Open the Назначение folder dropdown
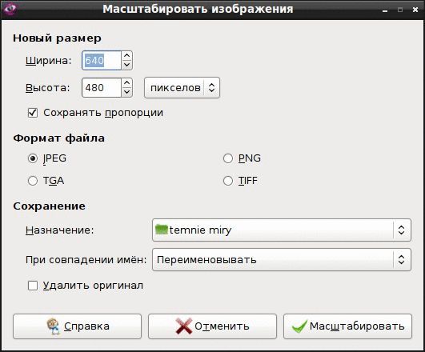Image resolution: width=425 pixels, height=352 pixels. tap(282, 230)
